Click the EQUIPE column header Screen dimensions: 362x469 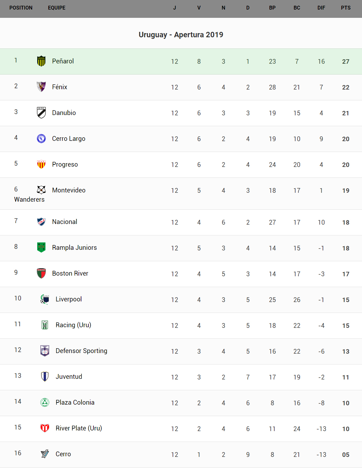(57, 8)
